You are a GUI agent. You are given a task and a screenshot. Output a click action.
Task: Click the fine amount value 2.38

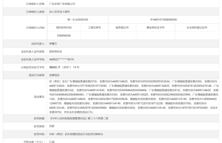52,142
